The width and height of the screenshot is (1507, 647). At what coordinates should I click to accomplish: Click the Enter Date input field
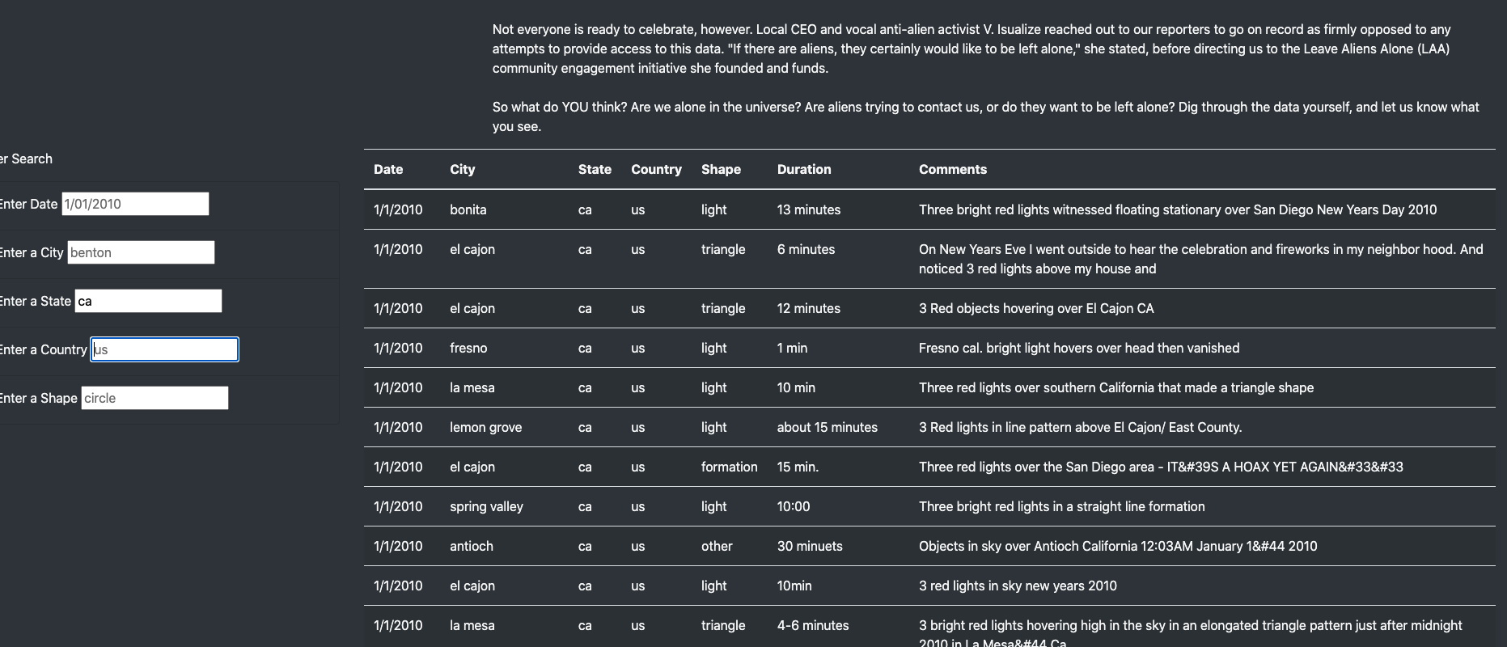pyautogui.click(x=135, y=204)
